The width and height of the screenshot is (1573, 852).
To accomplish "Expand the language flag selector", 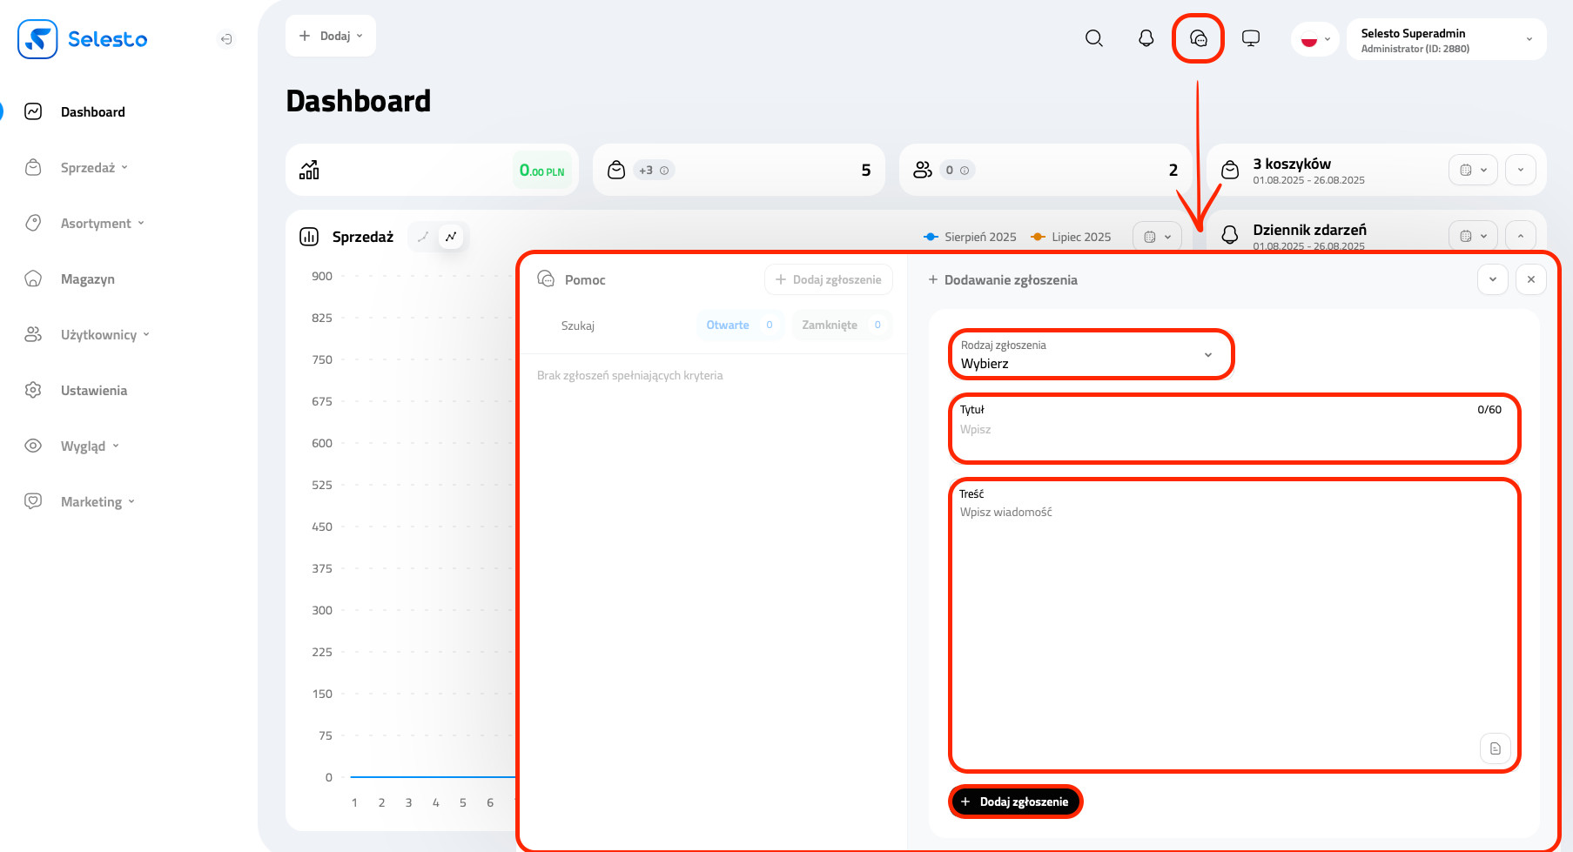I will click(x=1314, y=39).
